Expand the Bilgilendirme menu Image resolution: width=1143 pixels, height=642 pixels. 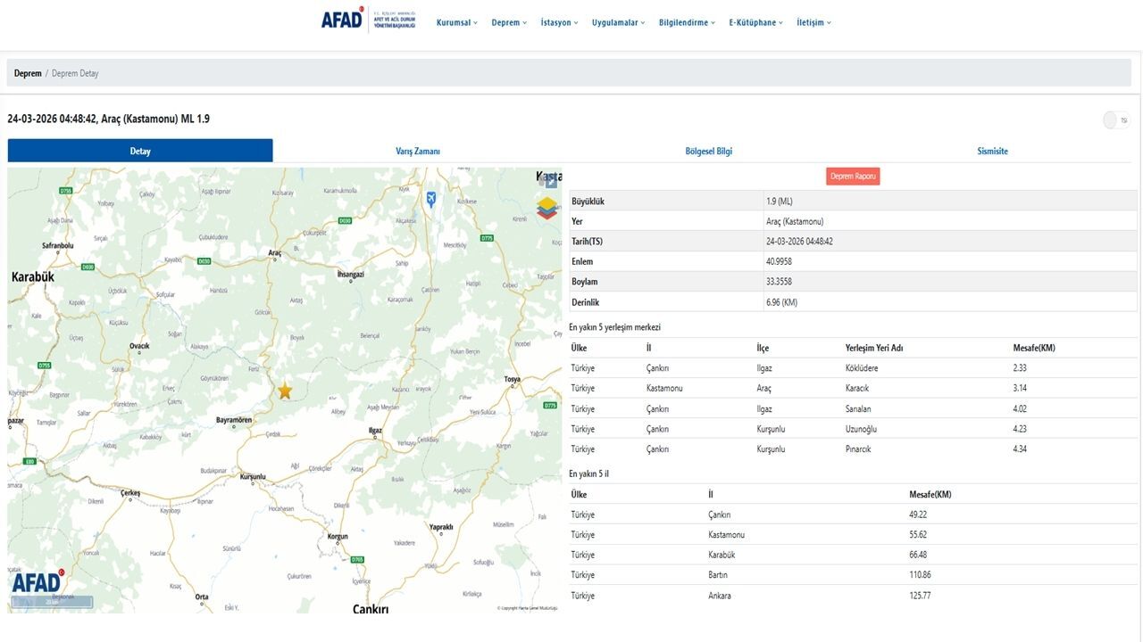687,23
